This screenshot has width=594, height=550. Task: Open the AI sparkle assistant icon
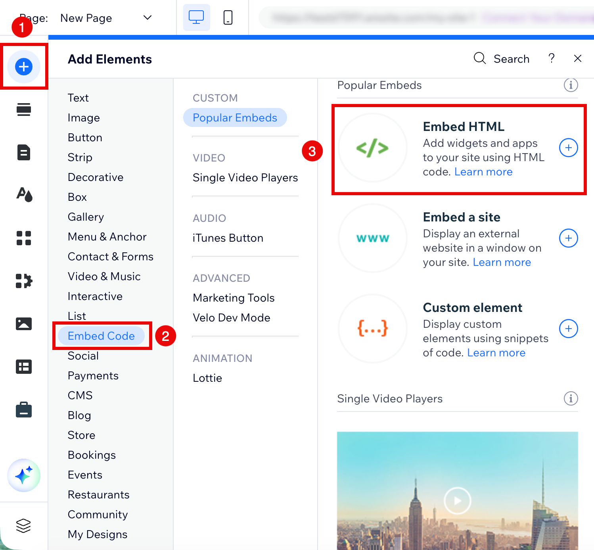pos(24,475)
